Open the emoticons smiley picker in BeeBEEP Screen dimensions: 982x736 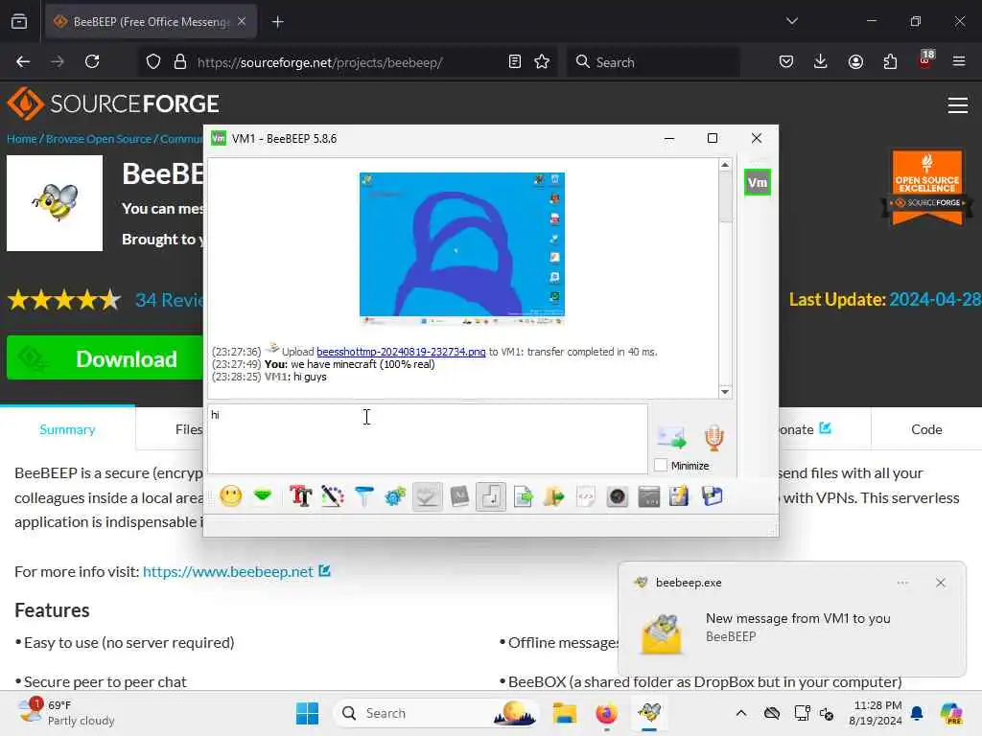point(230,497)
